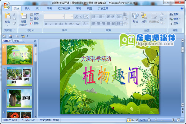Click the Shape Outline pen icon
The image size is (186, 124).
162,19
